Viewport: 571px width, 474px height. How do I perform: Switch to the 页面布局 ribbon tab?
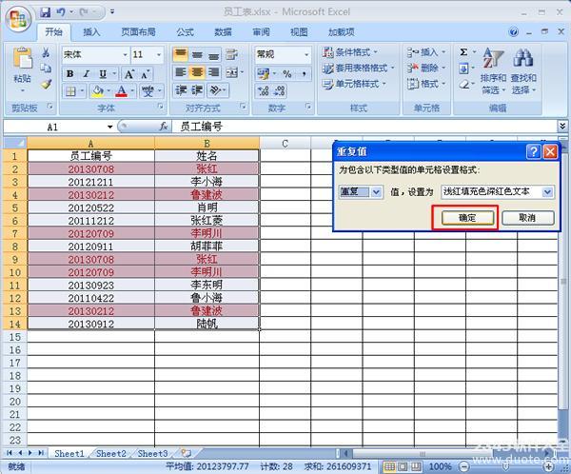point(138,32)
